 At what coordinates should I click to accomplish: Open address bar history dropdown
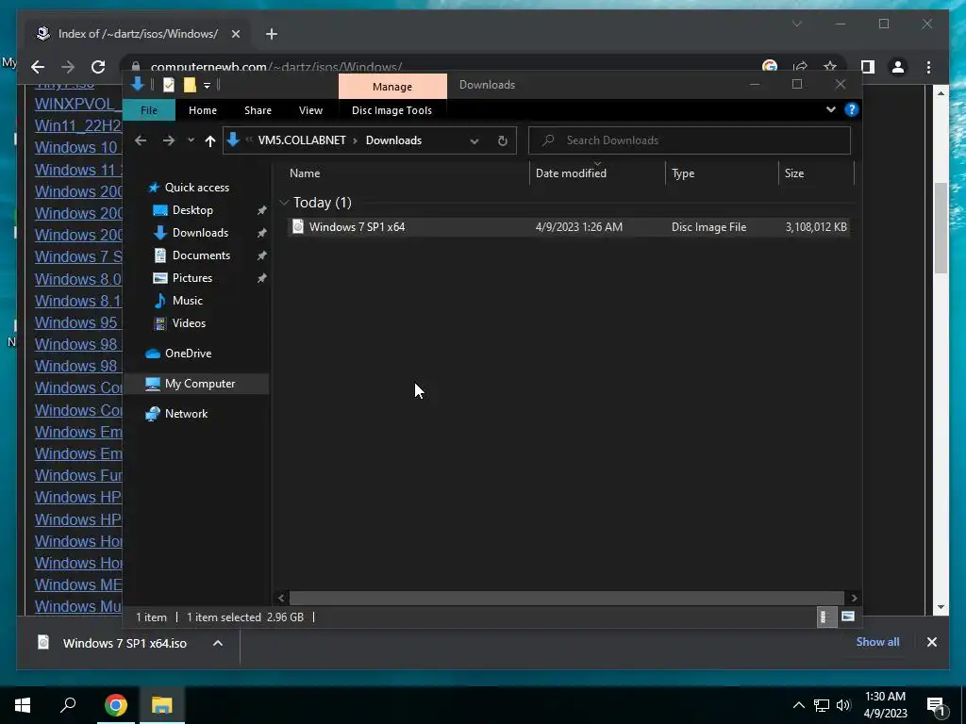(475, 141)
